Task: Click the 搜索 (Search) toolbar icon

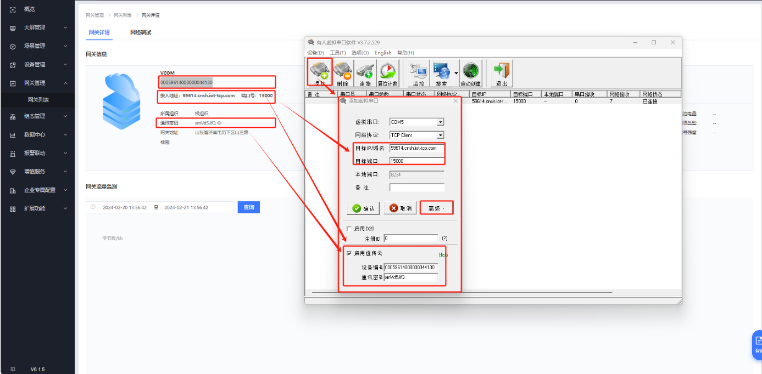Action: 441,72
